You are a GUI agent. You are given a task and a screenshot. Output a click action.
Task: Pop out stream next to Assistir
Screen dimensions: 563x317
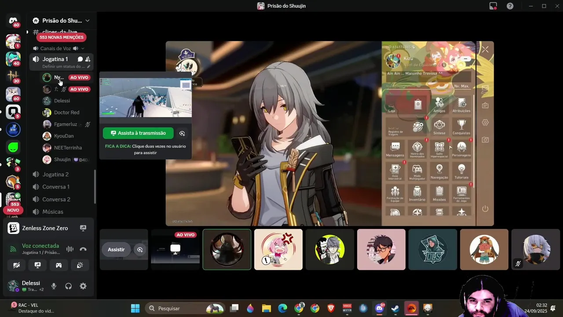(140, 250)
